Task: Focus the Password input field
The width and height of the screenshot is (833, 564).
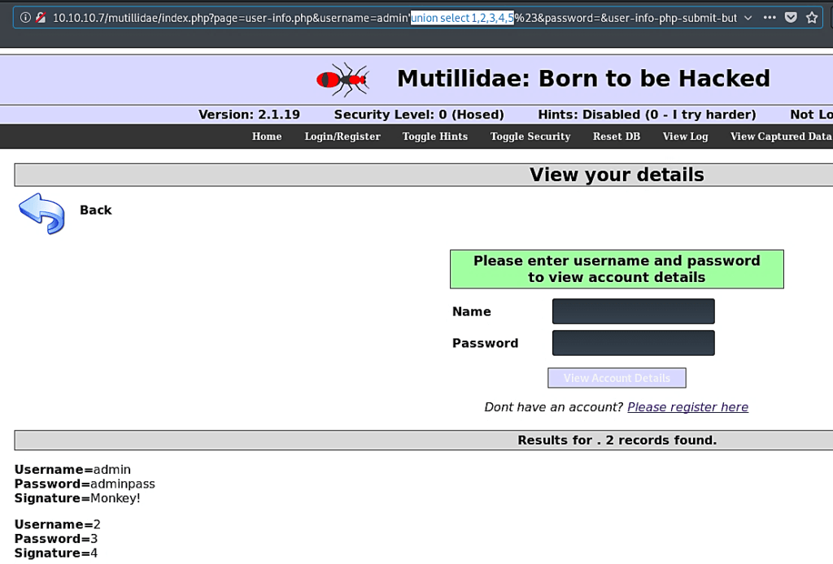Action: (633, 343)
